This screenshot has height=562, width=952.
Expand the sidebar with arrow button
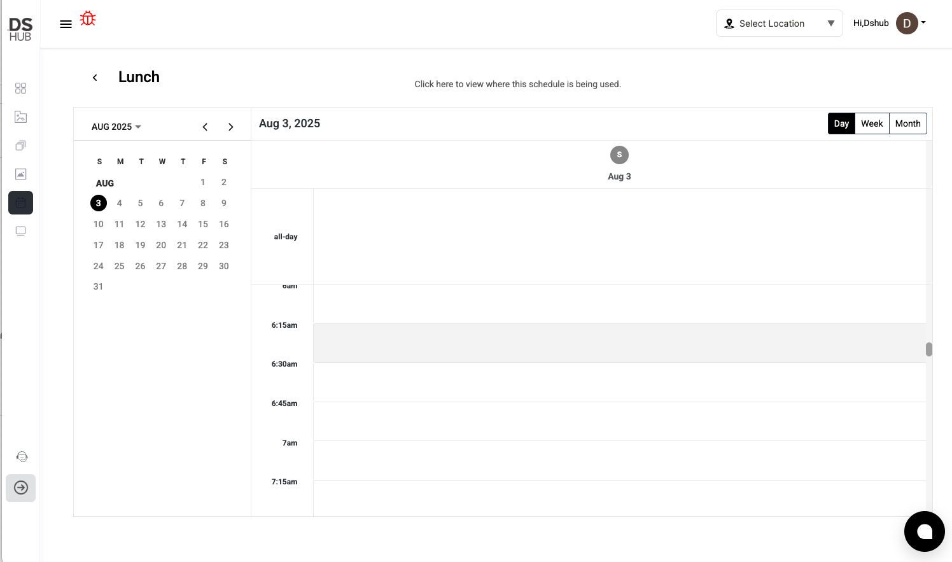pyautogui.click(x=21, y=488)
